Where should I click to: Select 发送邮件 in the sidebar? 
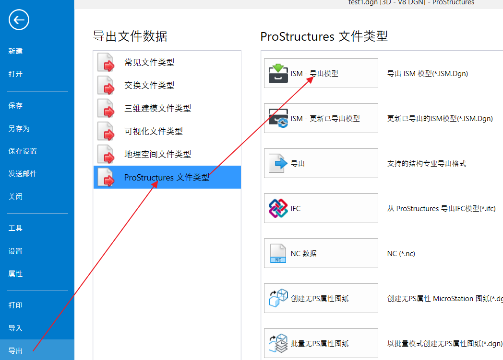(x=23, y=174)
